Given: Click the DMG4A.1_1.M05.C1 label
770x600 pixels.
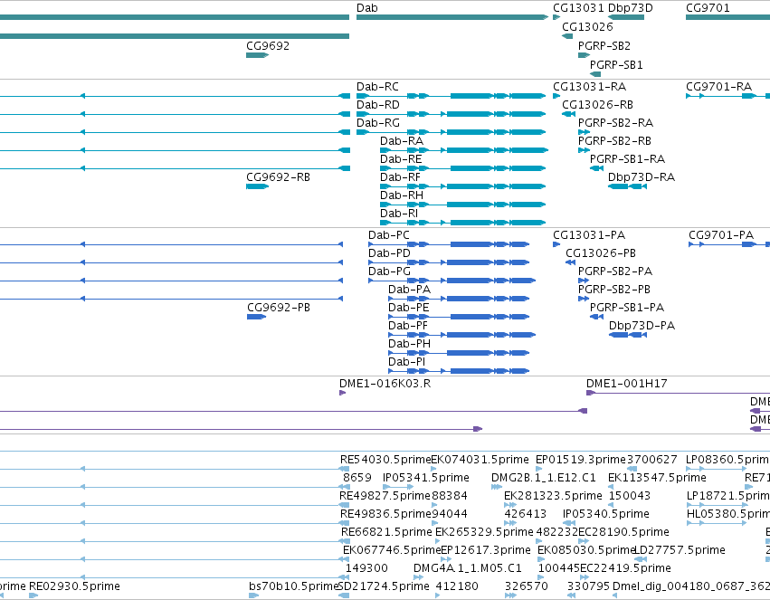Looking at the screenshot, I should click(x=467, y=568).
